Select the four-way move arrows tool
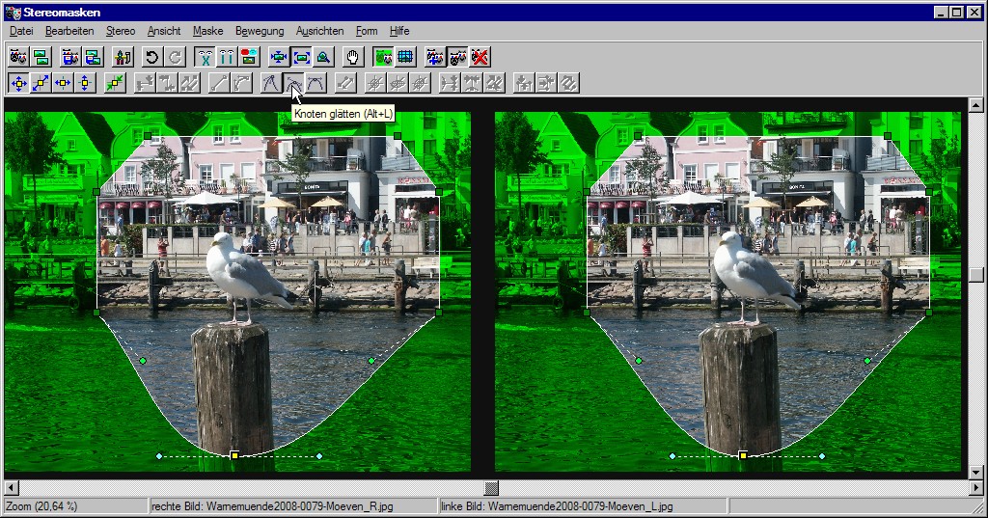The image size is (988, 518). point(18,83)
